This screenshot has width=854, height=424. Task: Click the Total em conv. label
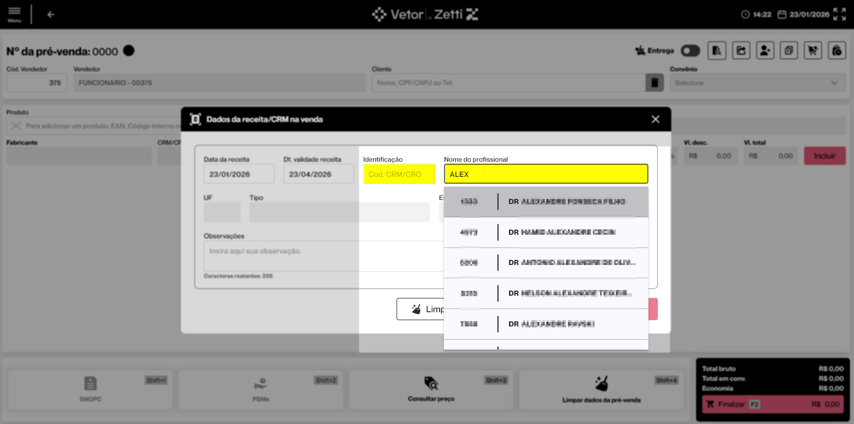724,379
